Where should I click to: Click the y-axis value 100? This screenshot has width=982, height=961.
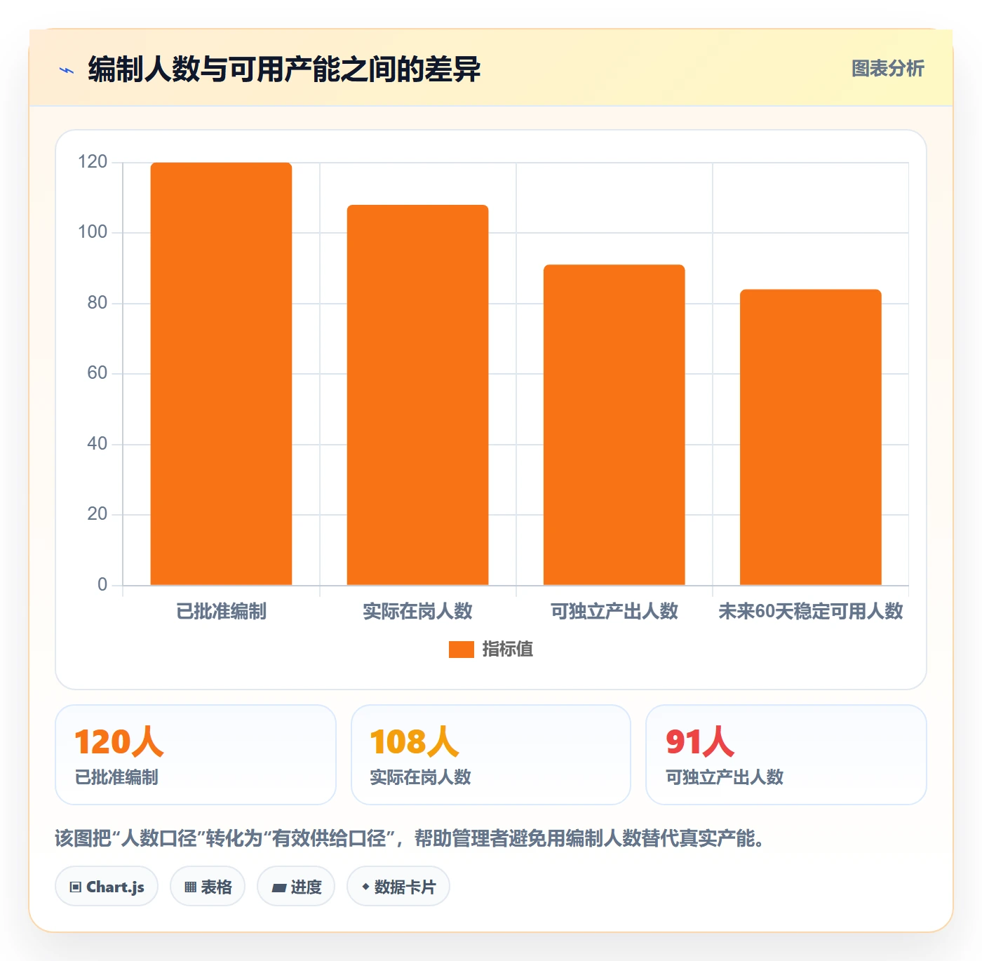(x=93, y=232)
